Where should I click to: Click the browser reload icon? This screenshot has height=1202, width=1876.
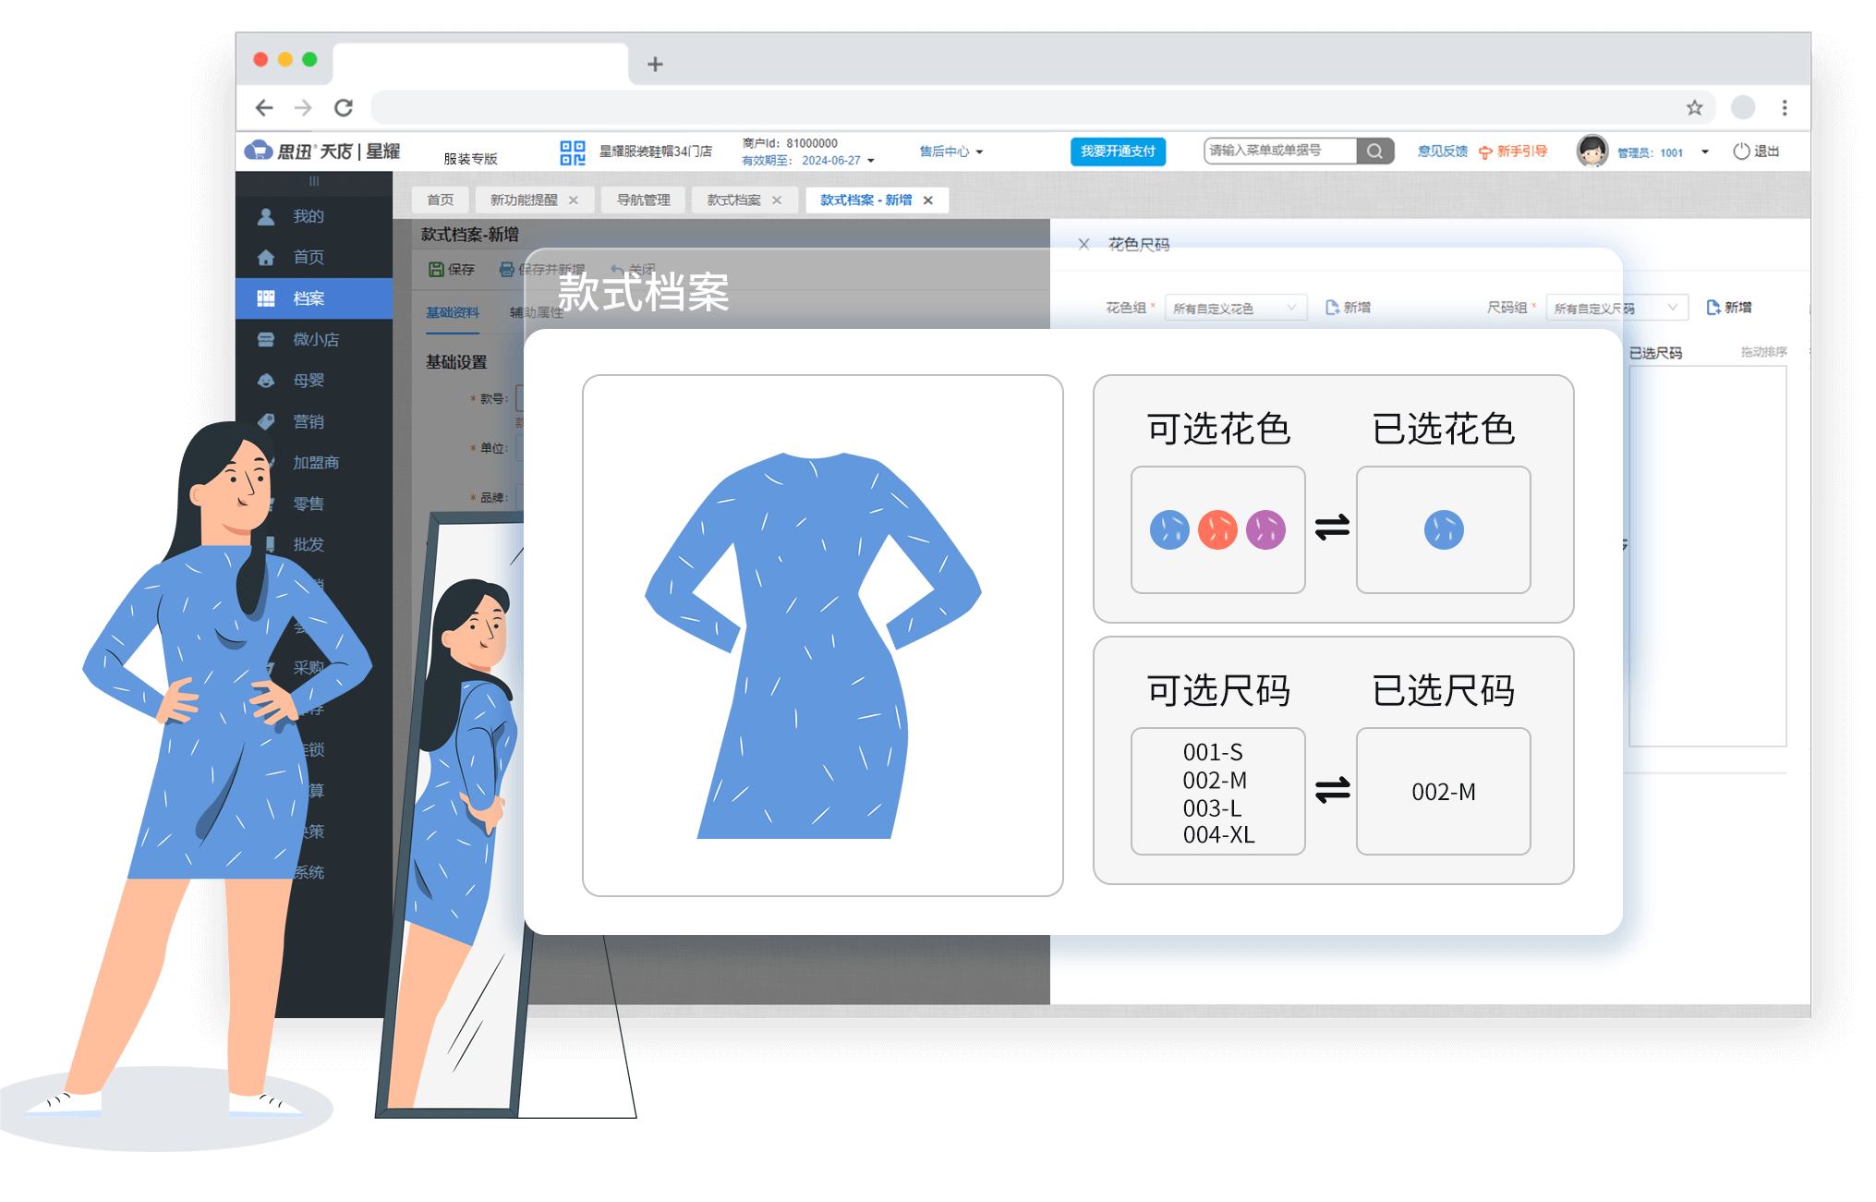tap(344, 108)
